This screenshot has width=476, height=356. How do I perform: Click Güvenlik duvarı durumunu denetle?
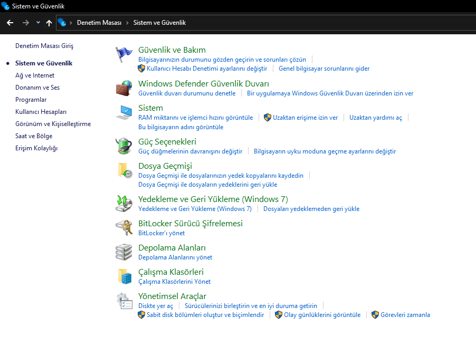tap(187, 93)
